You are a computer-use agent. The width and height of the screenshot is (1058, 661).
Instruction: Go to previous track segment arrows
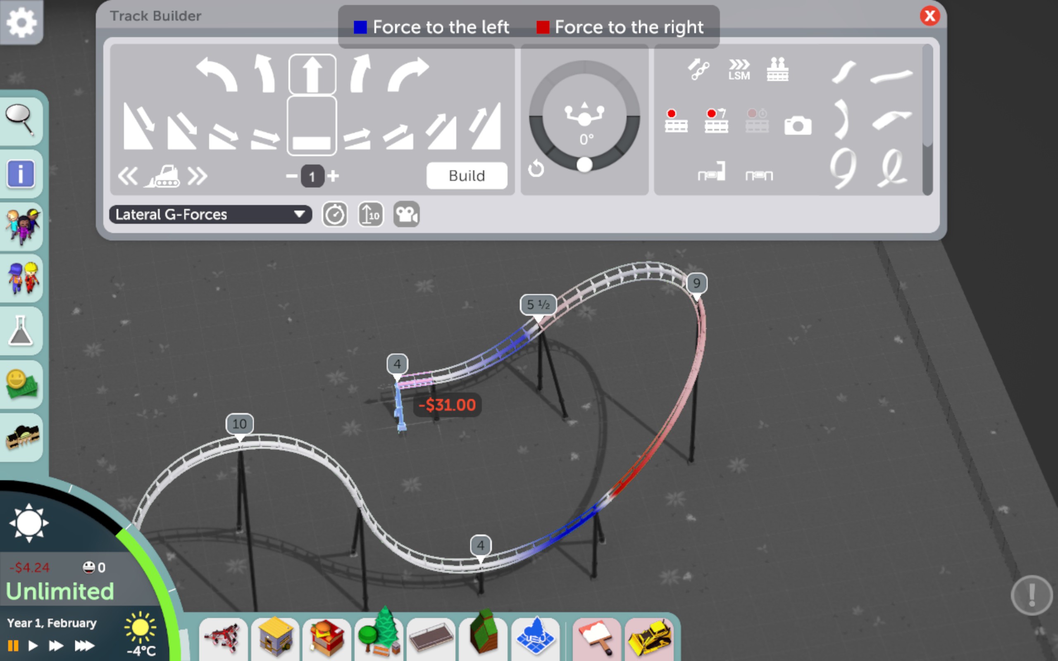point(128,176)
